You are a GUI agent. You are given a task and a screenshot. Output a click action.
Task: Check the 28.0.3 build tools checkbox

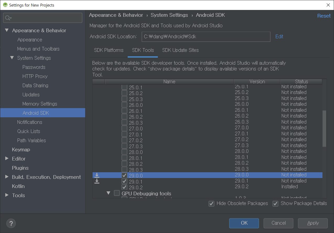(x=125, y=169)
